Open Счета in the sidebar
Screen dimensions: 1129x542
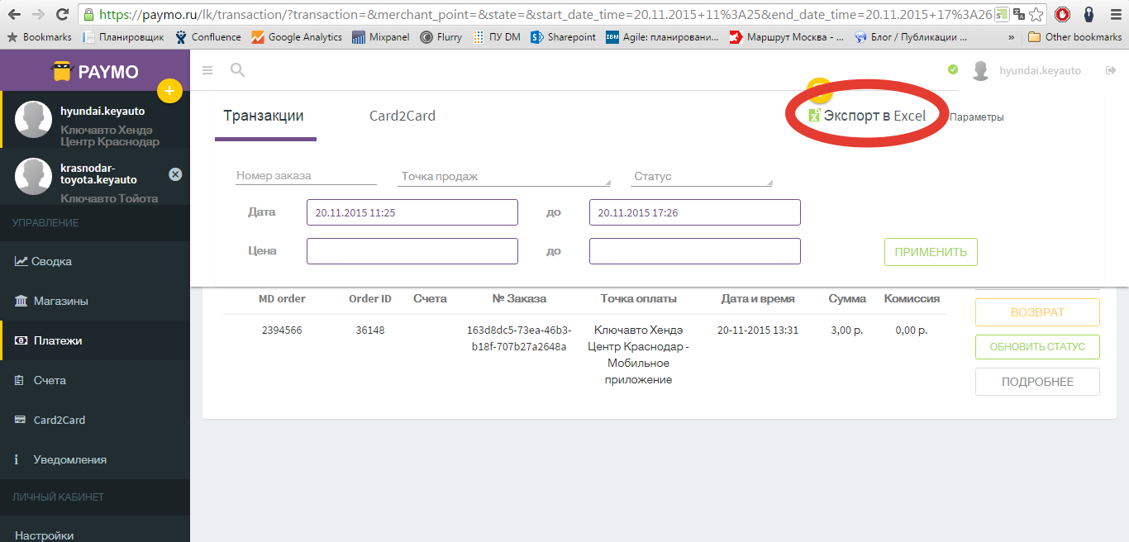(x=95, y=380)
